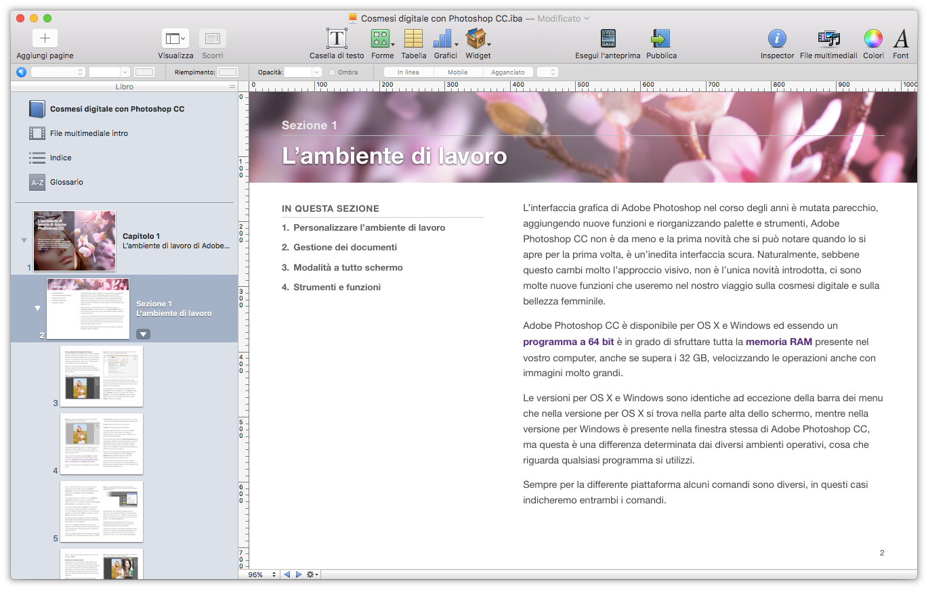The height and width of the screenshot is (590, 928).
Task: Open the Visualizza view options
Action: coord(175,39)
